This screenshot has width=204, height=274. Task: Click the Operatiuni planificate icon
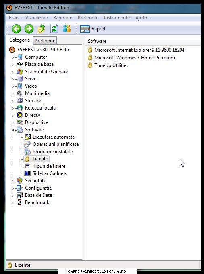(27, 144)
